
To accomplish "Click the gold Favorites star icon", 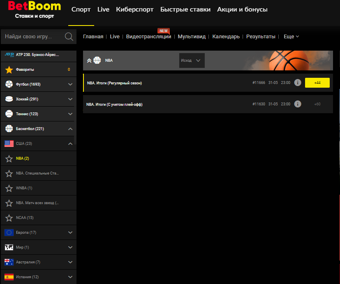I will (9, 70).
